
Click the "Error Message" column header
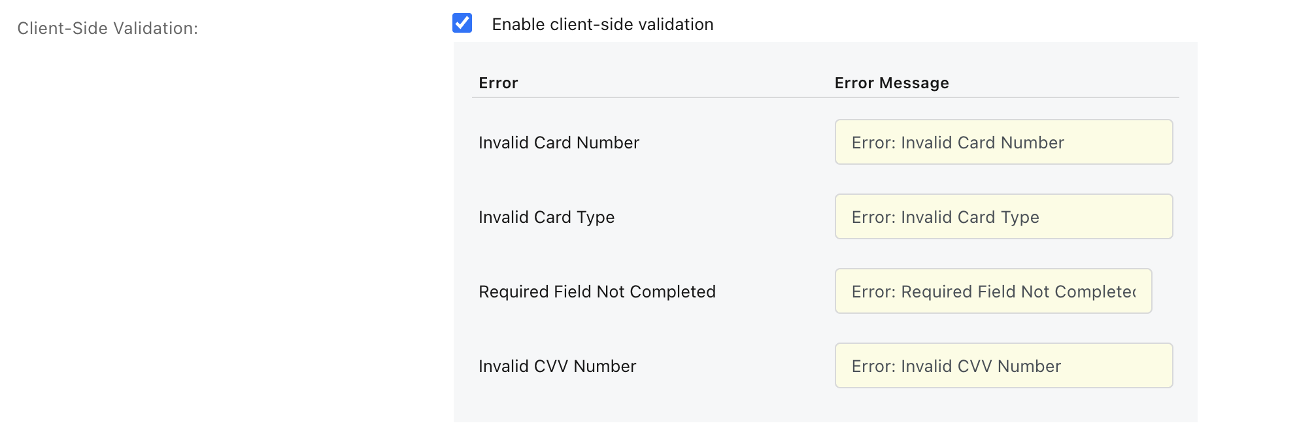pyautogui.click(x=892, y=83)
